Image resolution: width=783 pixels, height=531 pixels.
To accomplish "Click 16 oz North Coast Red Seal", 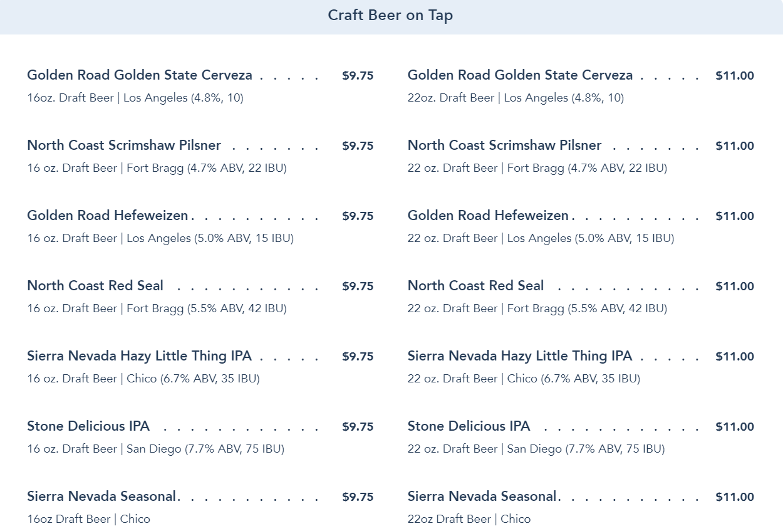I will (x=95, y=286).
